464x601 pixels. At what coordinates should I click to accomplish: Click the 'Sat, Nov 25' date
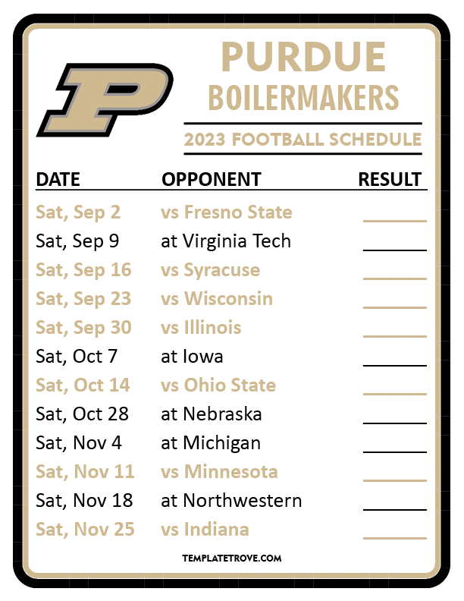click(x=85, y=530)
